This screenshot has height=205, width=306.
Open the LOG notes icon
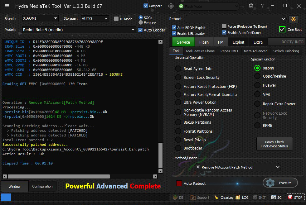238,197
